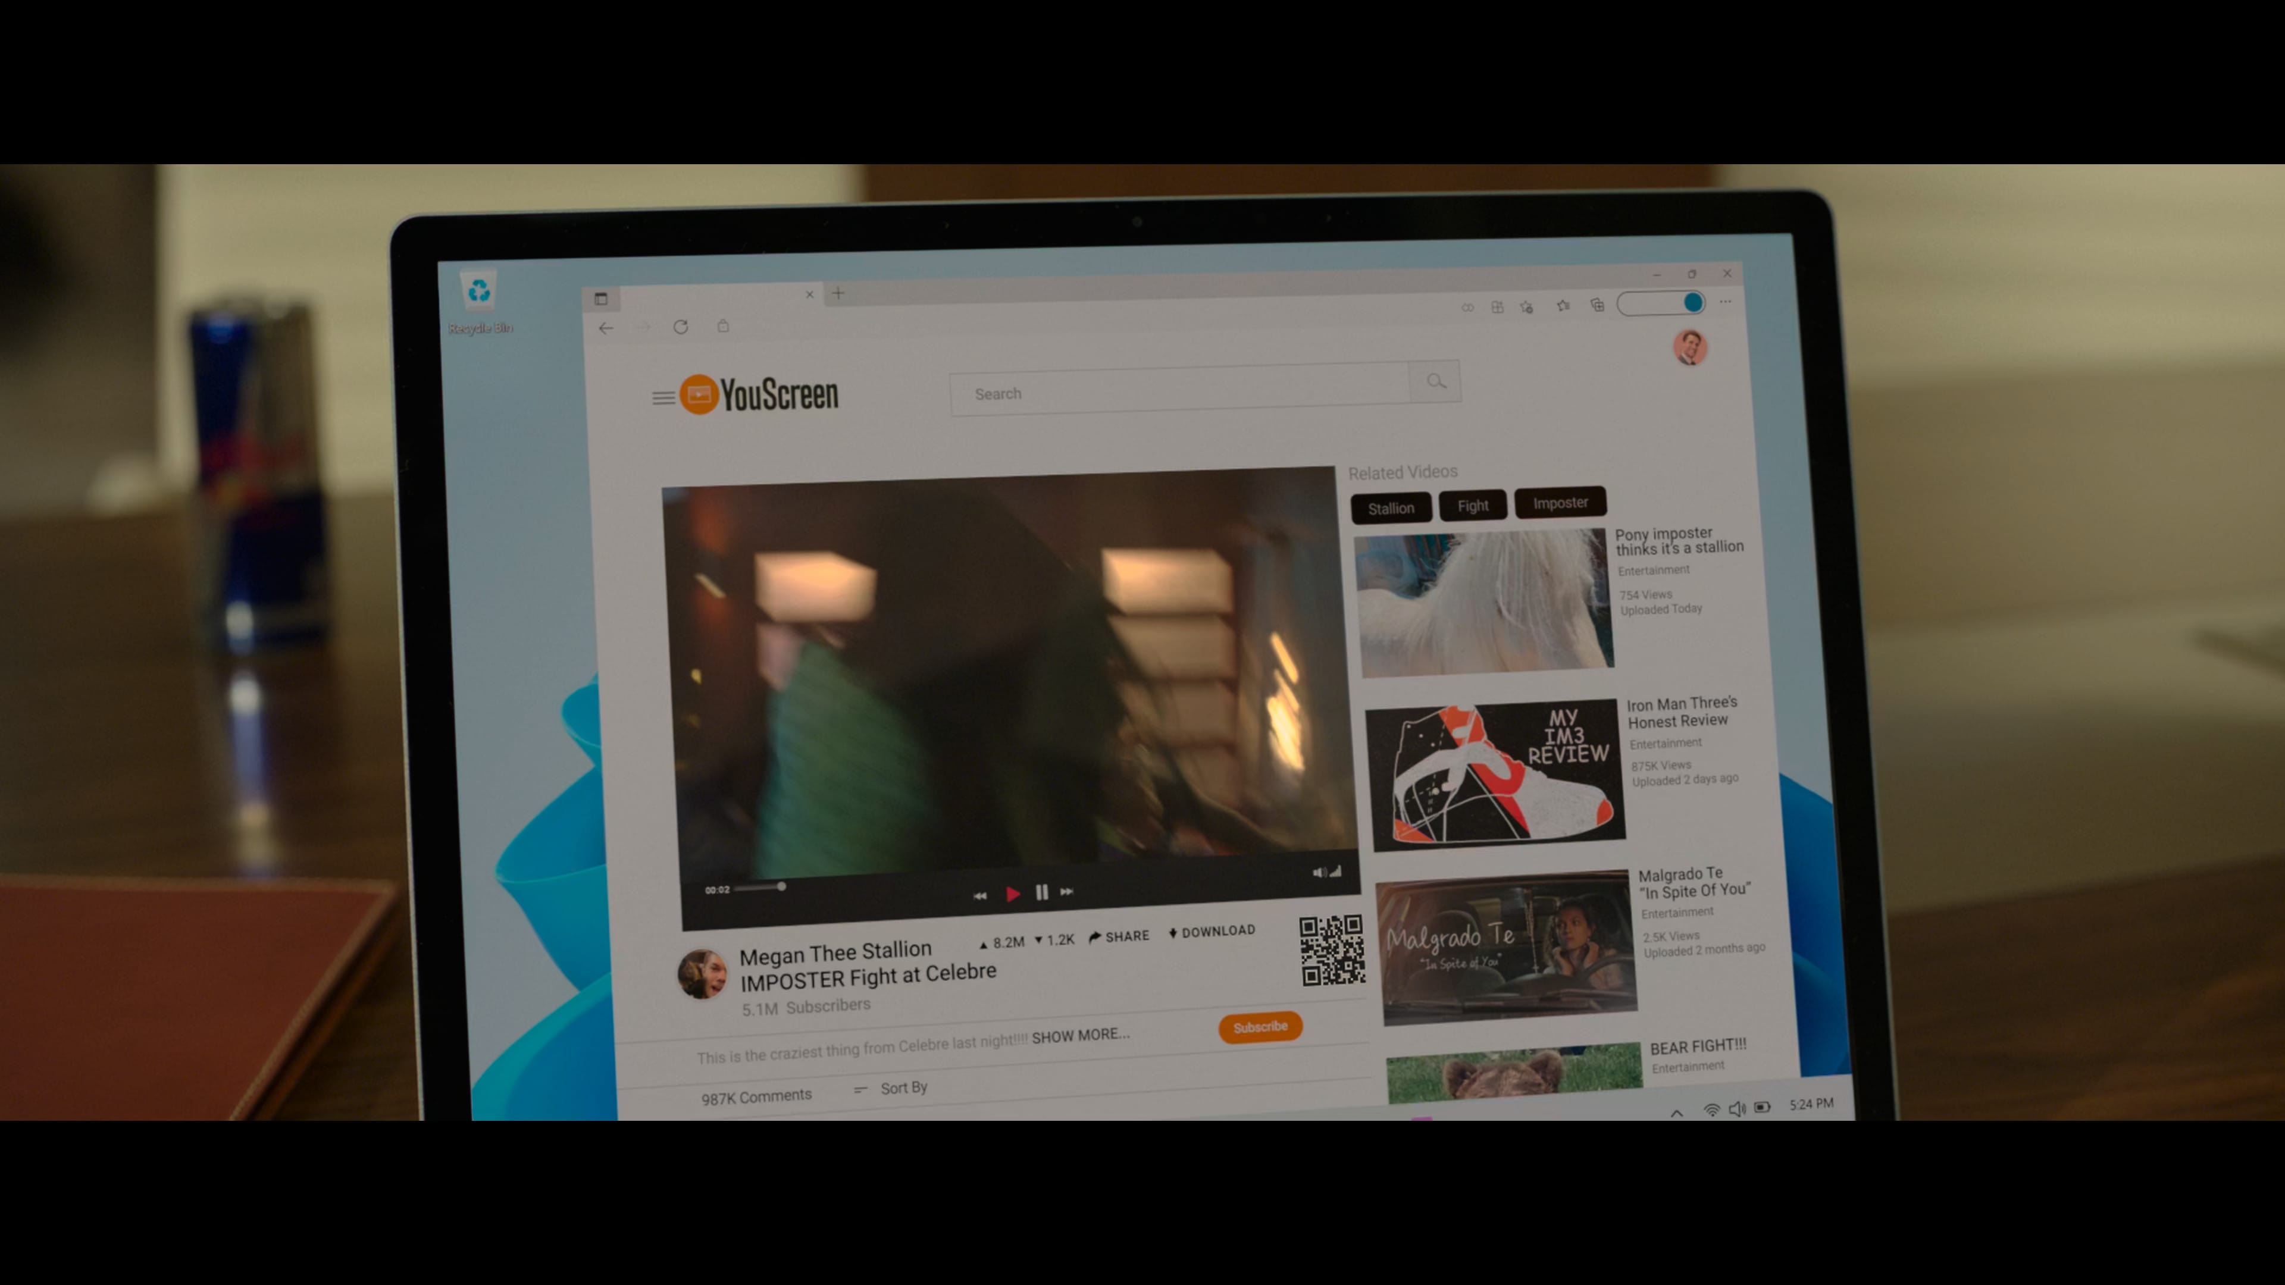Click 'Uploaded 2 months ago' under Malgrado Te
Viewport: 2285px width, 1285px height.
point(1705,950)
